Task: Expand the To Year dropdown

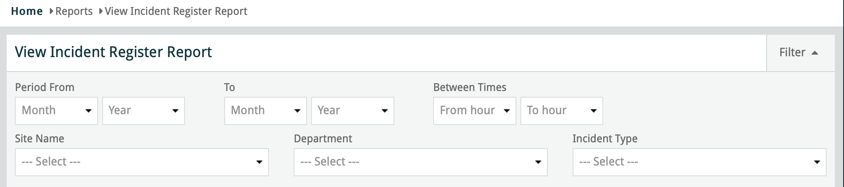Action: [x=352, y=110]
